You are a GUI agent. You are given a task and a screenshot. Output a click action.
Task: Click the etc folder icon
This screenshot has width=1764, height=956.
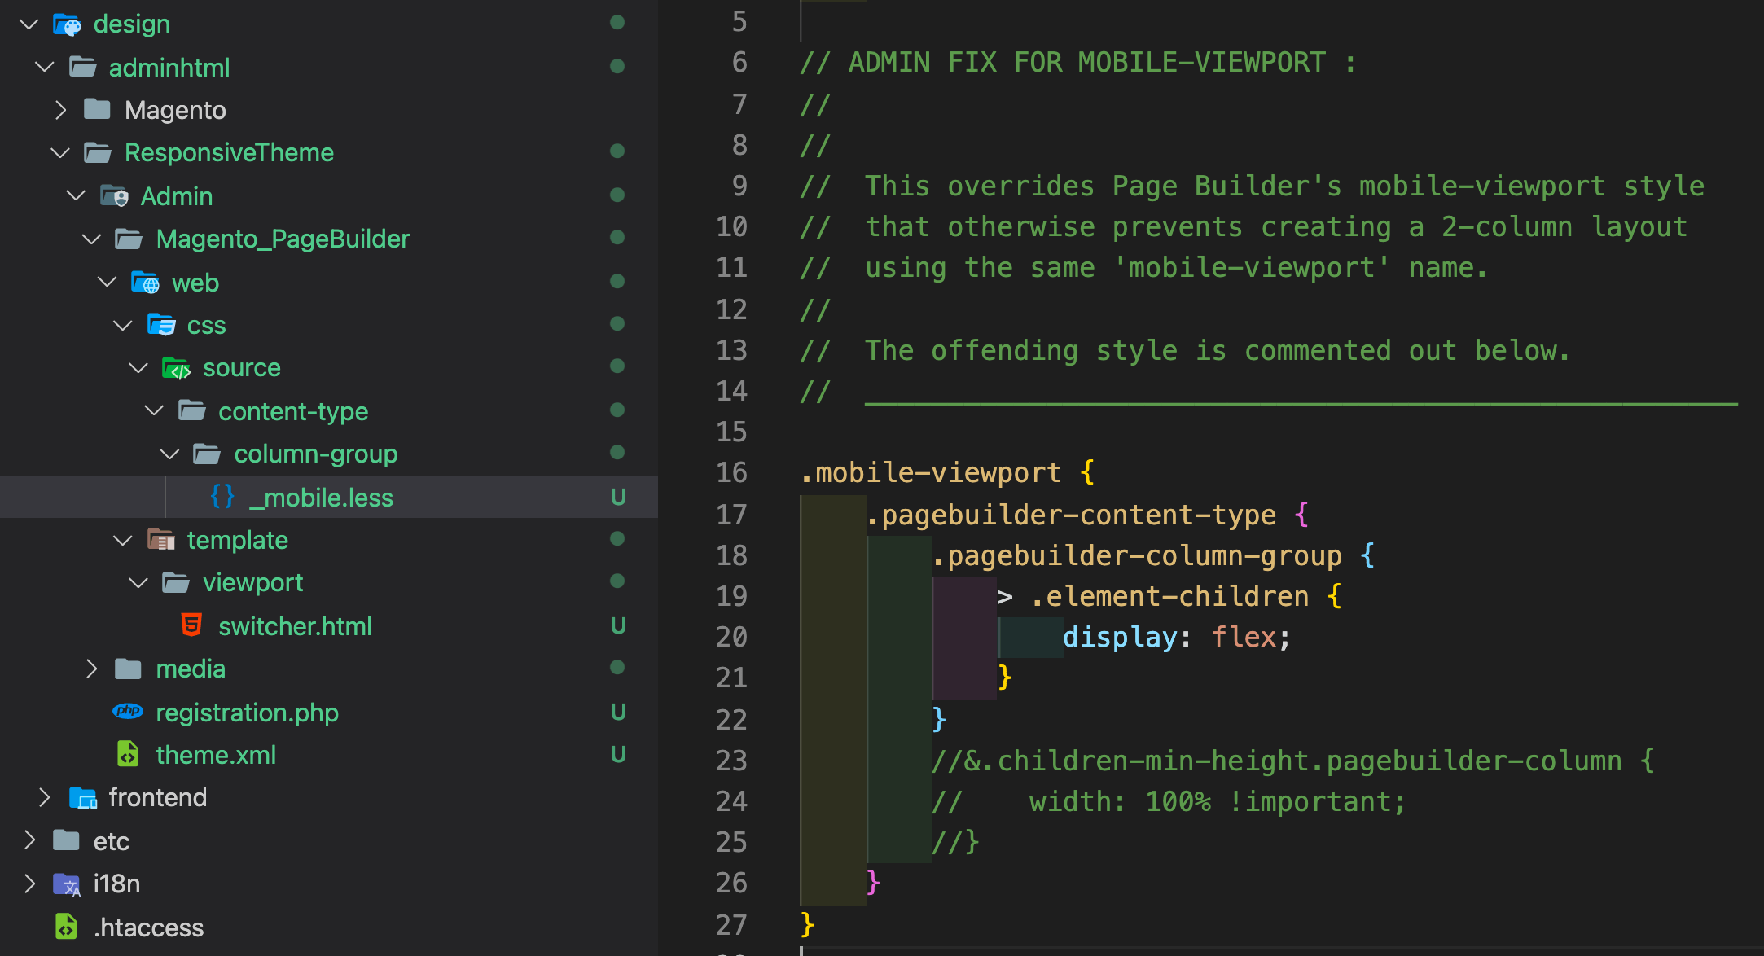pyautogui.click(x=66, y=840)
